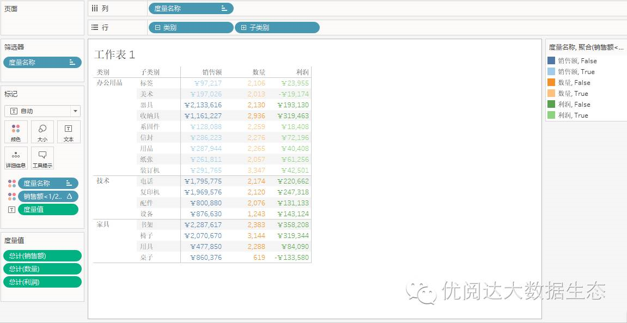Click the worksheet title 工作表 1

(115, 55)
